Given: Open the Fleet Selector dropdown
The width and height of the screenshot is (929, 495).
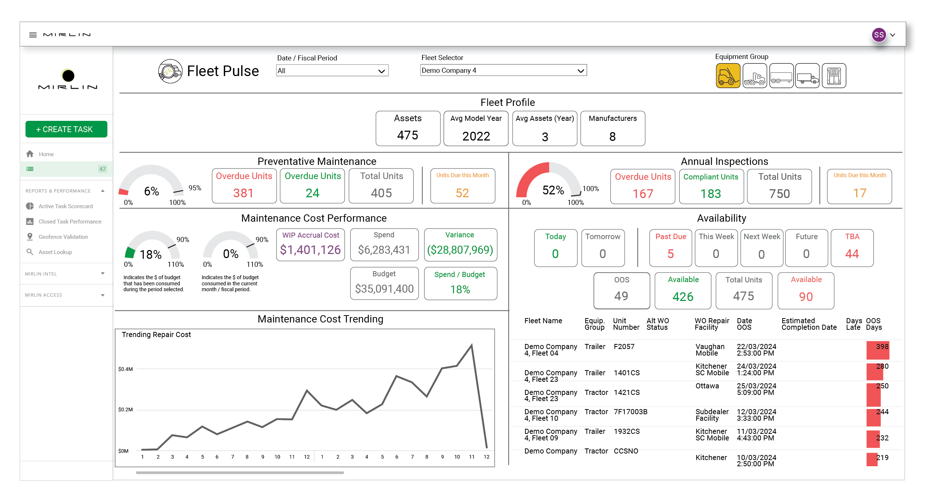Looking at the screenshot, I should [x=503, y=70].
